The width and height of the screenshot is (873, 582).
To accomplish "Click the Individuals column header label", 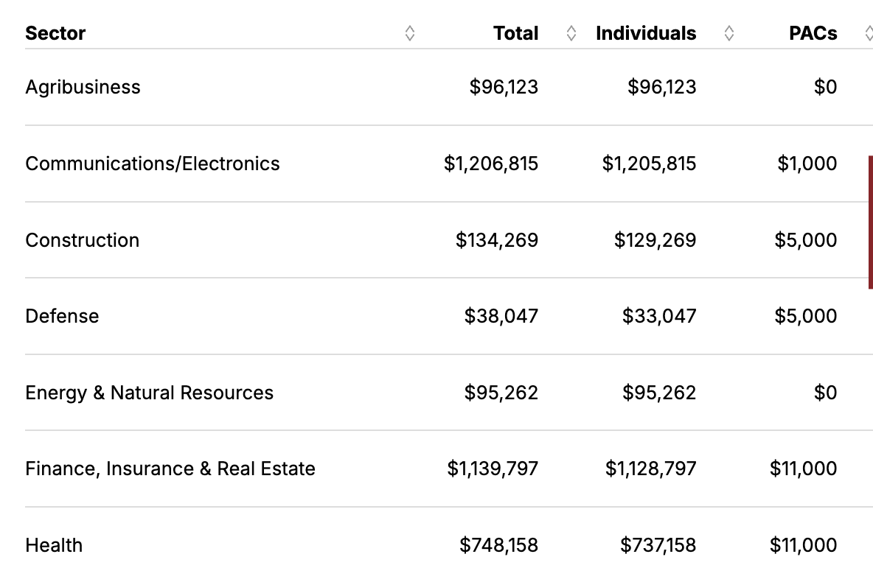I will coord(646,33).
